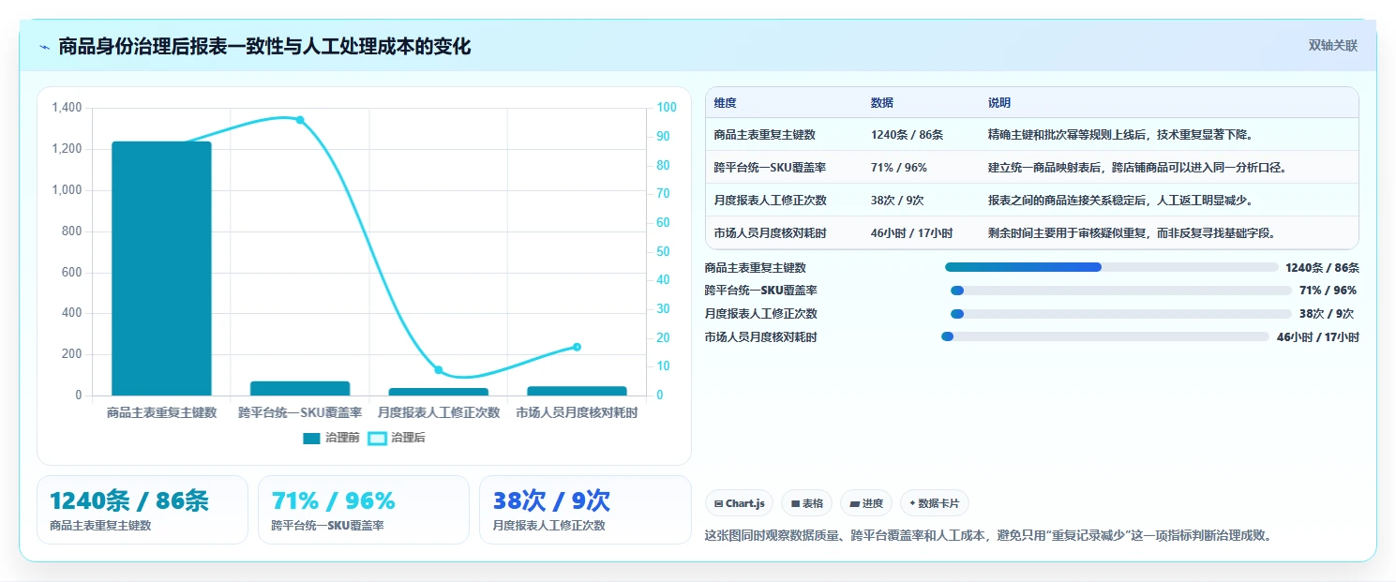Click the footer note starting 这张图同时观察数据质量
This screenshot has height=582, width=1396.
pyautogui.click(x=989, y=536)
